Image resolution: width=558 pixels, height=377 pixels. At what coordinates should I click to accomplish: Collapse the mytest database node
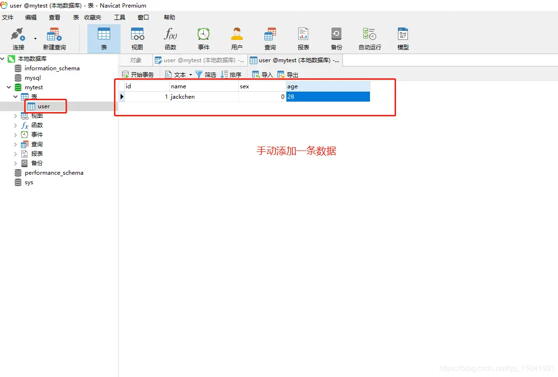9,87
